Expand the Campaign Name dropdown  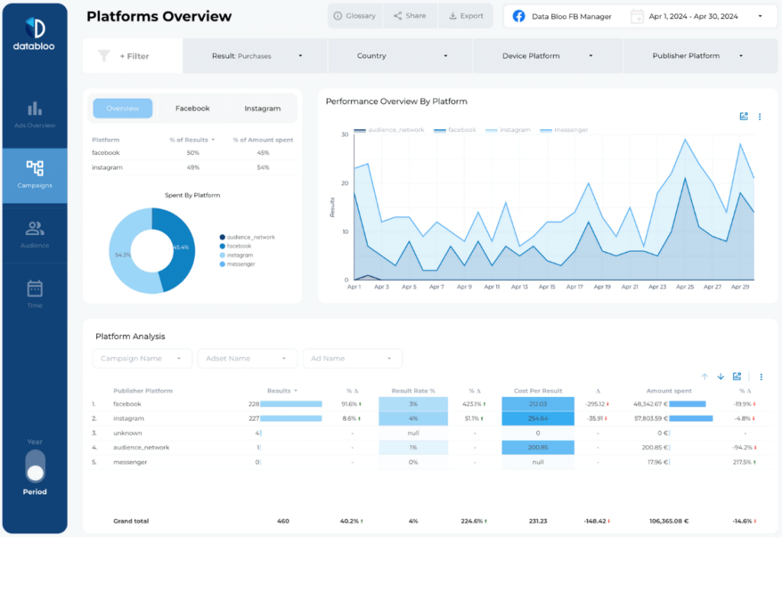(143, 358)
